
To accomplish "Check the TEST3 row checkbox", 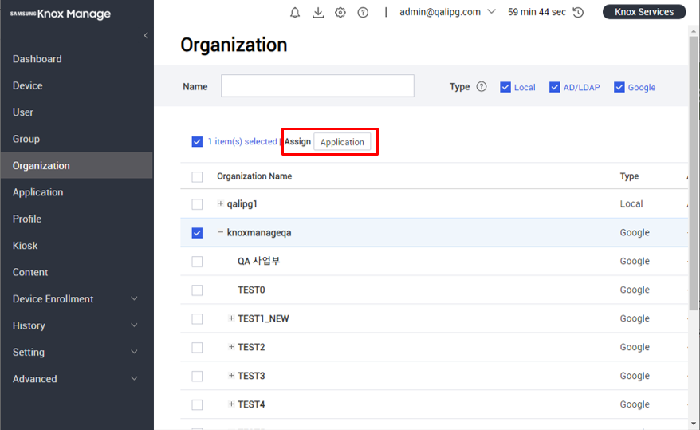I will click(x=197, y=376).
